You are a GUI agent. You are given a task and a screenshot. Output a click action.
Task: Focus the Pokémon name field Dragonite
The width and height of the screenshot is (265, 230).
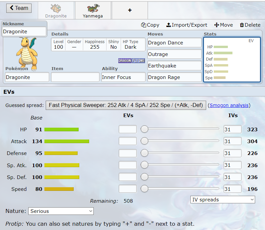[27, 77]
